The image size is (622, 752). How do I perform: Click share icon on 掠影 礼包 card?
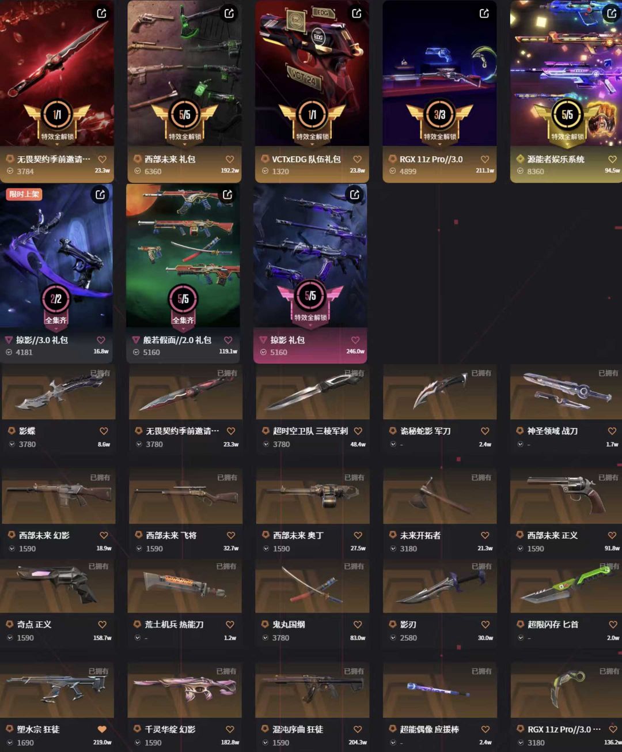[x=355, y=194]
